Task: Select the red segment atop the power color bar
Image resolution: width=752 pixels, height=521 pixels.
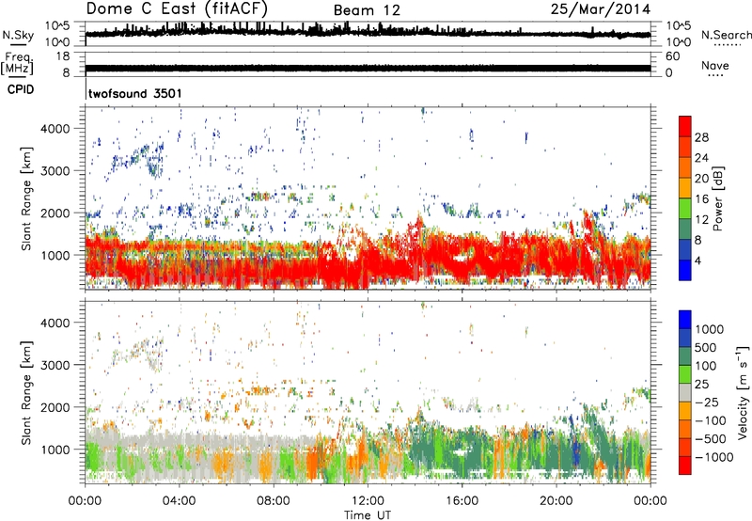Action: click(685, 127)
